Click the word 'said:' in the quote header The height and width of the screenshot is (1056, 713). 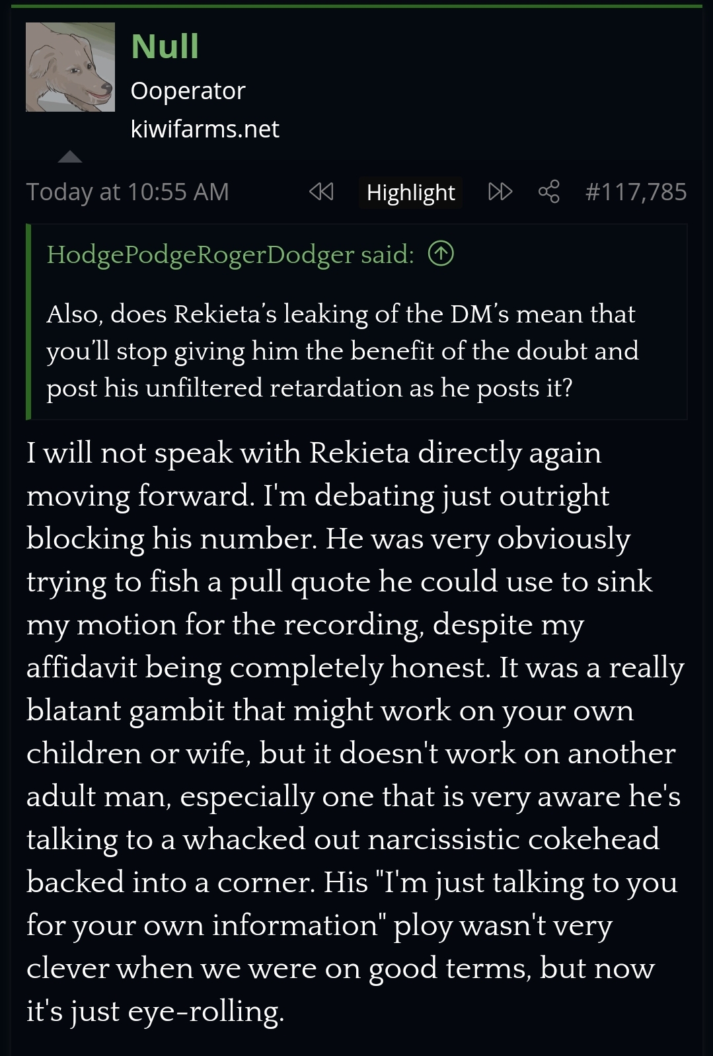(x=387, y=254)
